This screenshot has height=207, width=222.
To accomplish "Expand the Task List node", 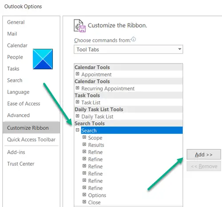I will pos(77,102).
